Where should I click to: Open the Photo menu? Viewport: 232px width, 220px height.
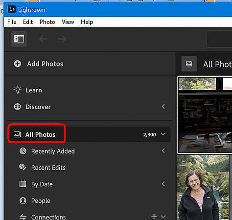click(x=47, y=22)
